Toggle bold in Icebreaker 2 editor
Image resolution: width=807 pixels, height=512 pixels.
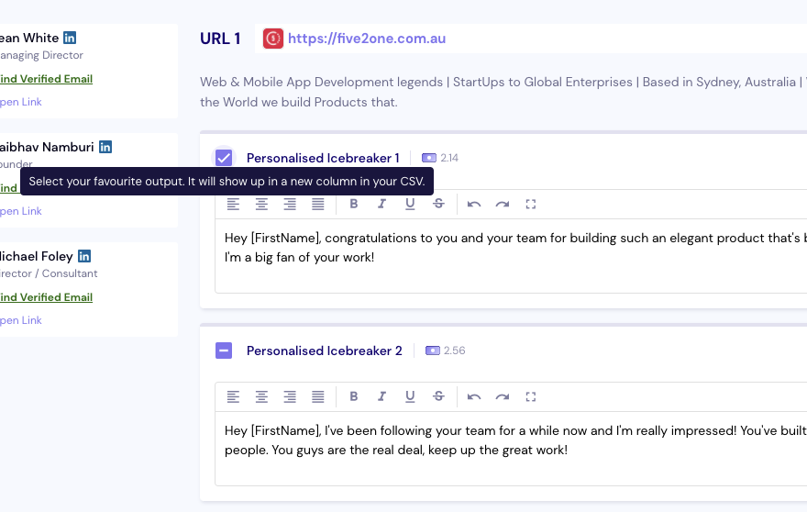[354, 396]
